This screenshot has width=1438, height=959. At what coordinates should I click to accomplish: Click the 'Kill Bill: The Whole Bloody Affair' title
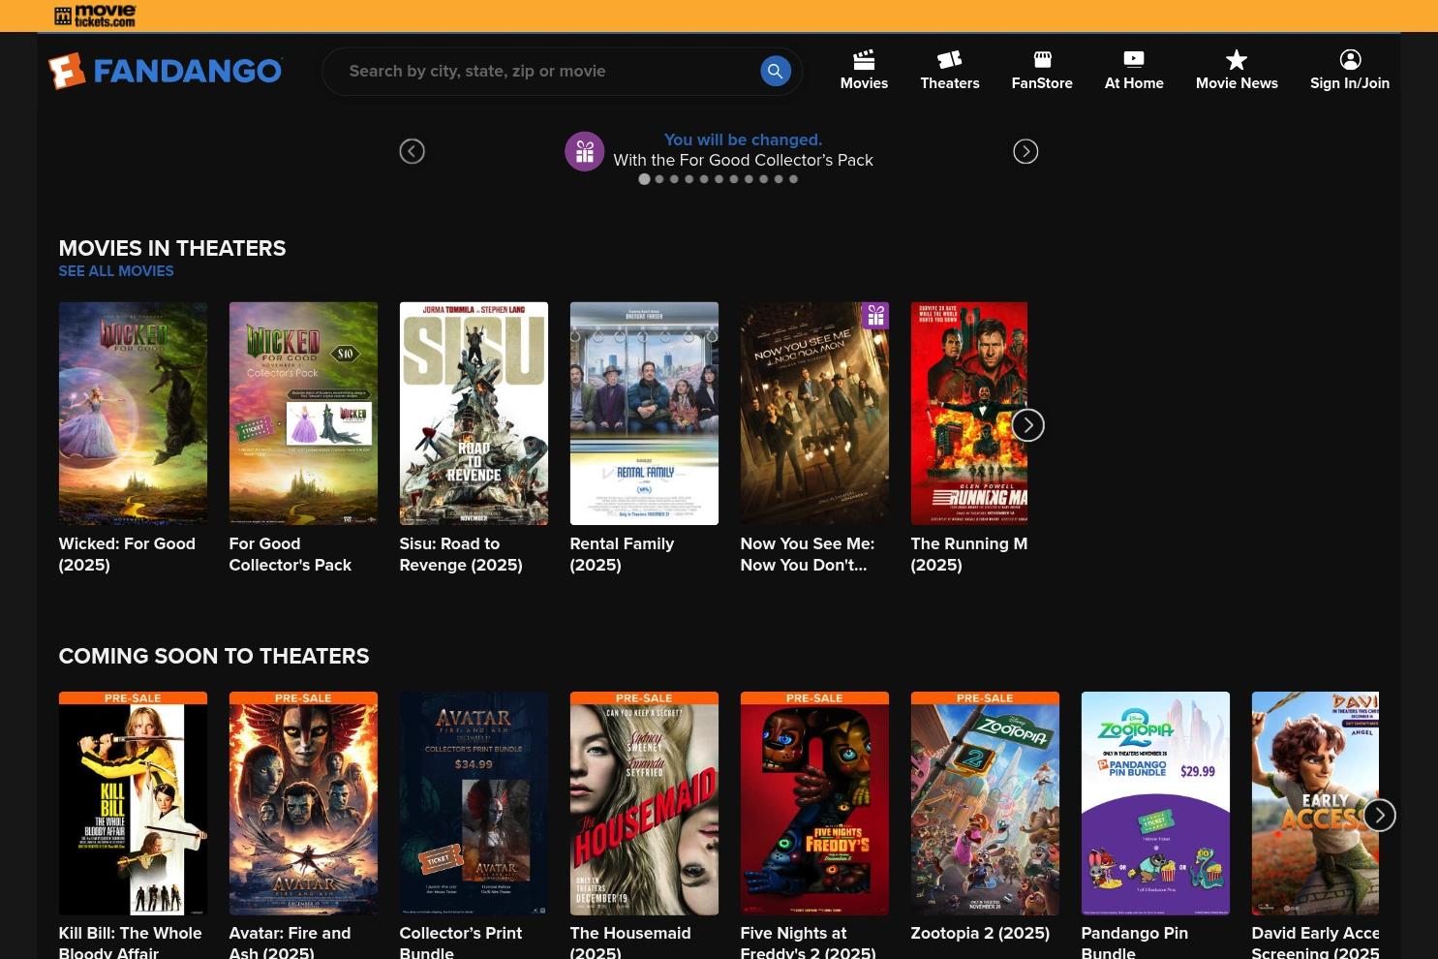pyautogui.click(x=131, y=942)
